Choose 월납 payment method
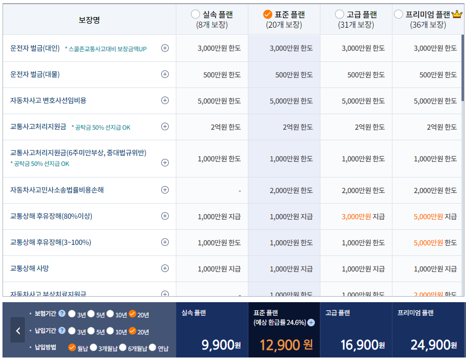The width and height of the screenshot is (466, 359). (x=72, y=347)
